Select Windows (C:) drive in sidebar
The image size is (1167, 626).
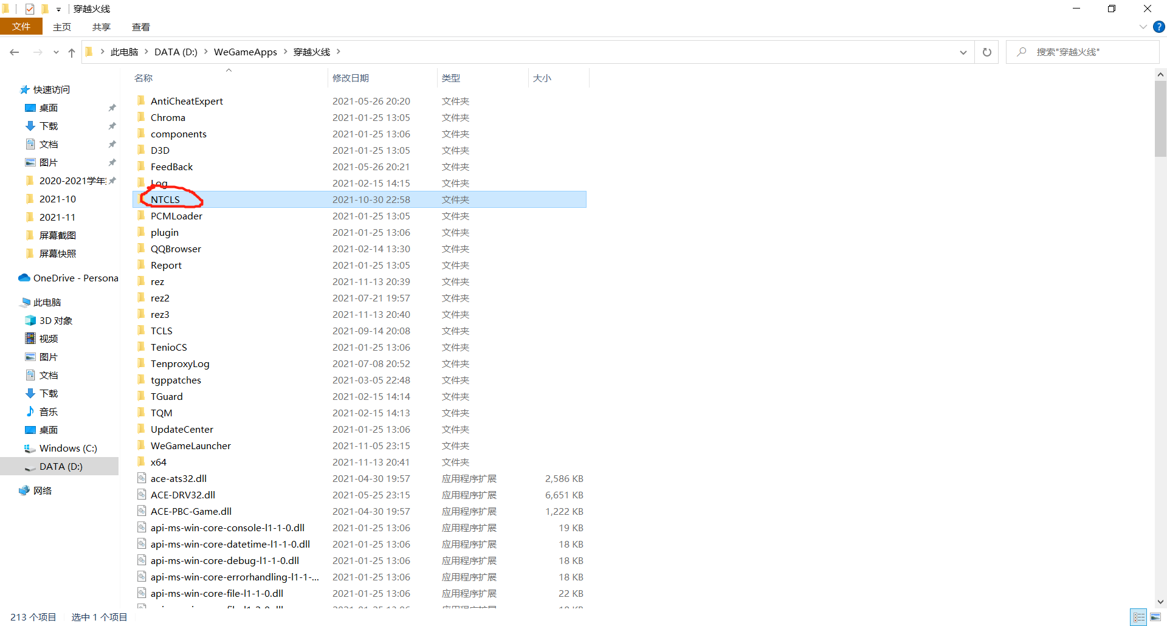coord(67,448)
